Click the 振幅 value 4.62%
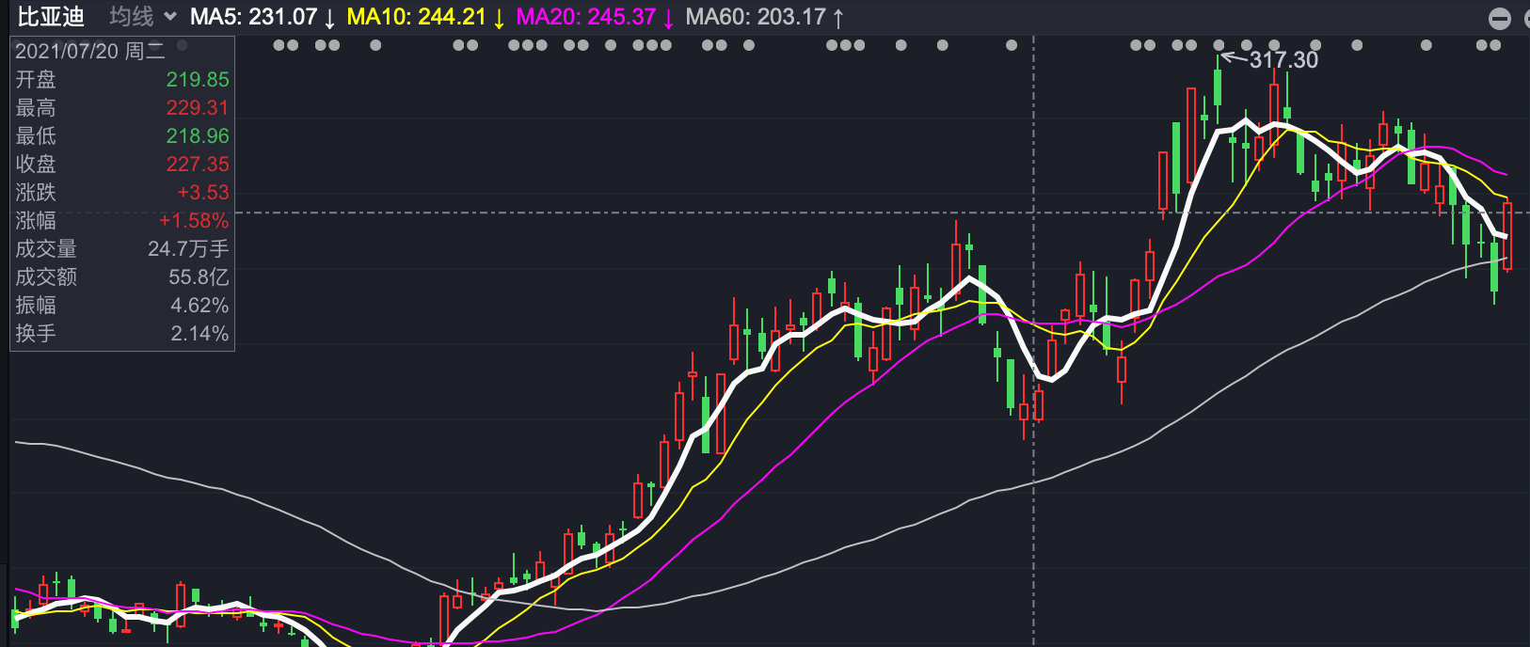 (x=199, y=306)
